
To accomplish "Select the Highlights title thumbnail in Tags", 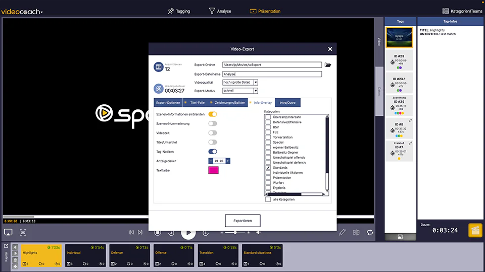I will (x=399, y=37).
